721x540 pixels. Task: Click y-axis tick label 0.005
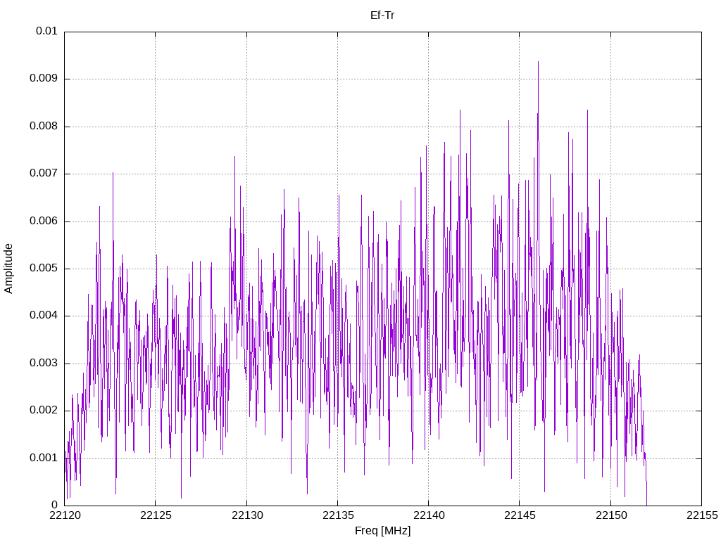[x=44, y=268]
